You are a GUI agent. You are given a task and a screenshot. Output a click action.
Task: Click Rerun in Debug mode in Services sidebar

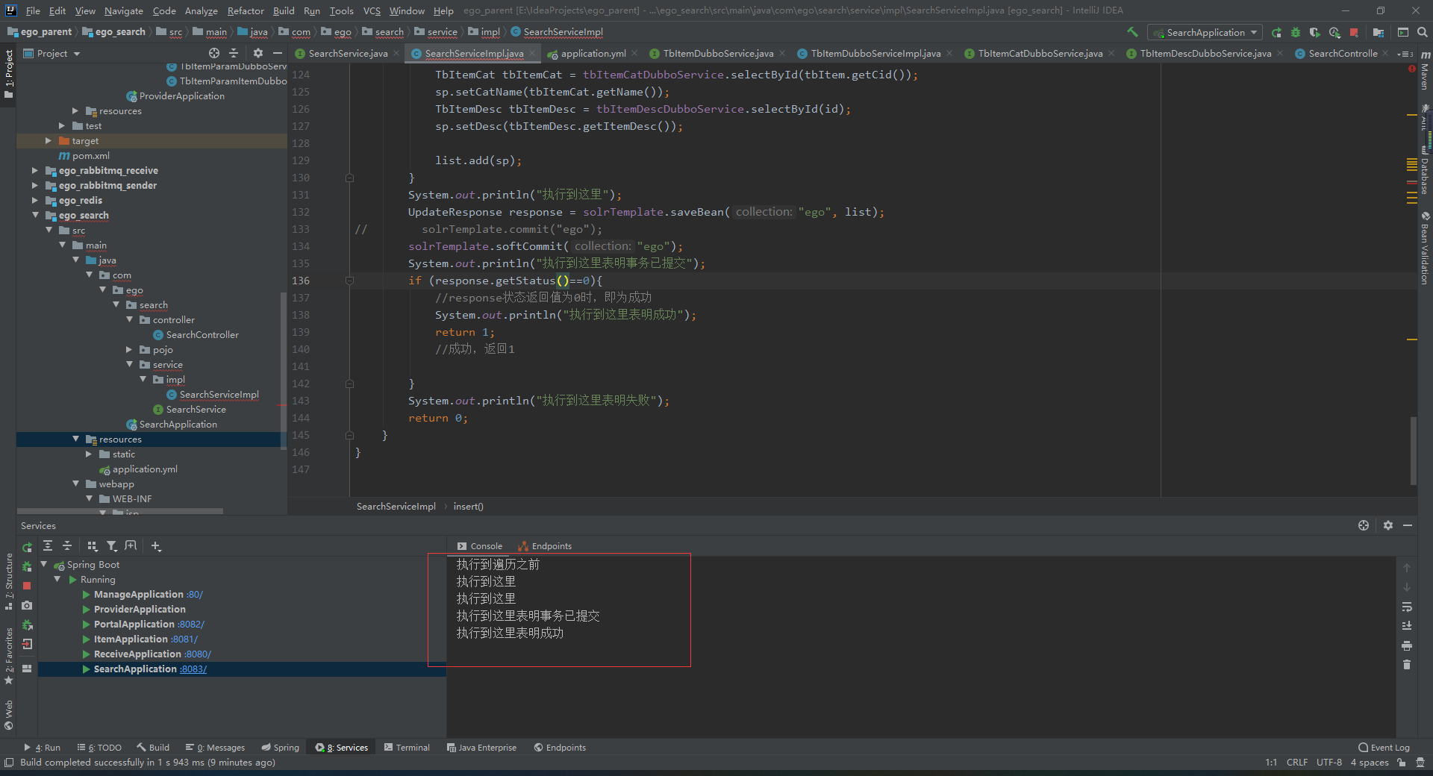(27, 566)
